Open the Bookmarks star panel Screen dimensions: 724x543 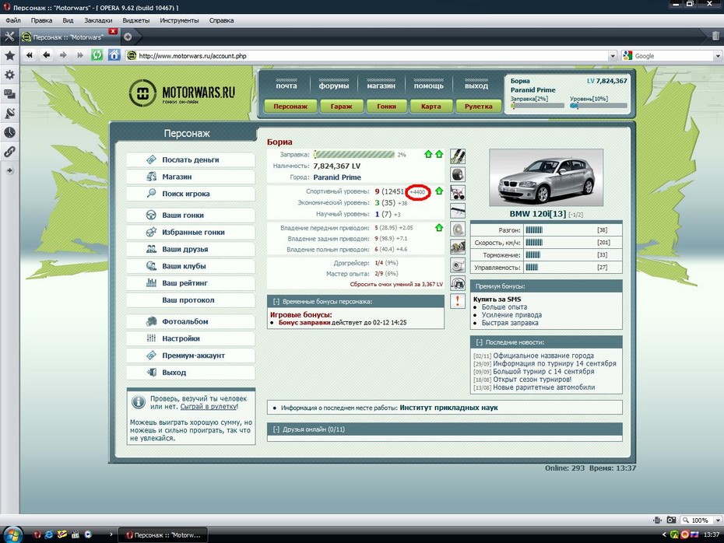tap(9, 56)
